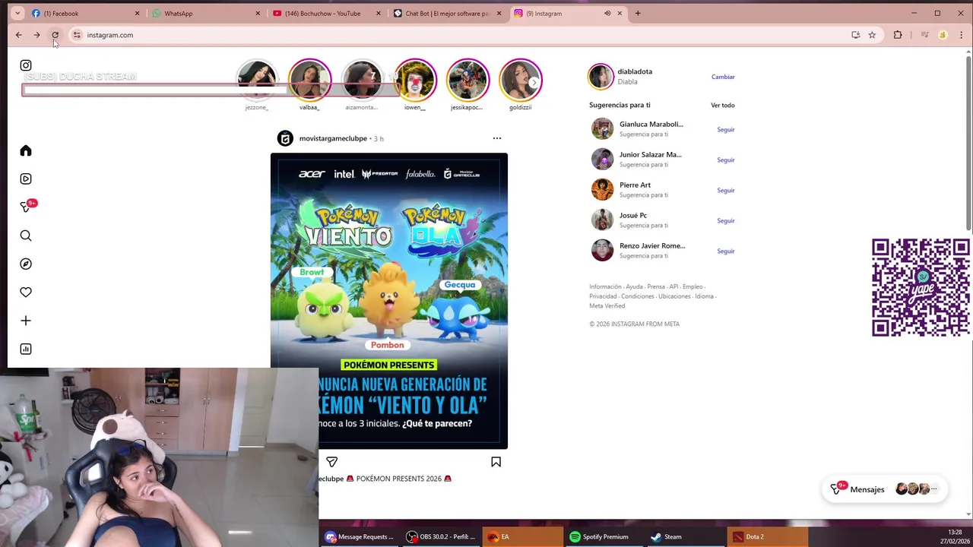
Task: Follow Pierre Art
Action: (726, 190)
